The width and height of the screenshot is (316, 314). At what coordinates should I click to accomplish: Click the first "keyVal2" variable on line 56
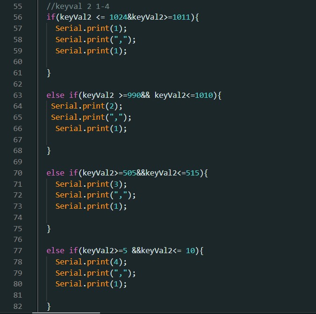tap(76, 17)
